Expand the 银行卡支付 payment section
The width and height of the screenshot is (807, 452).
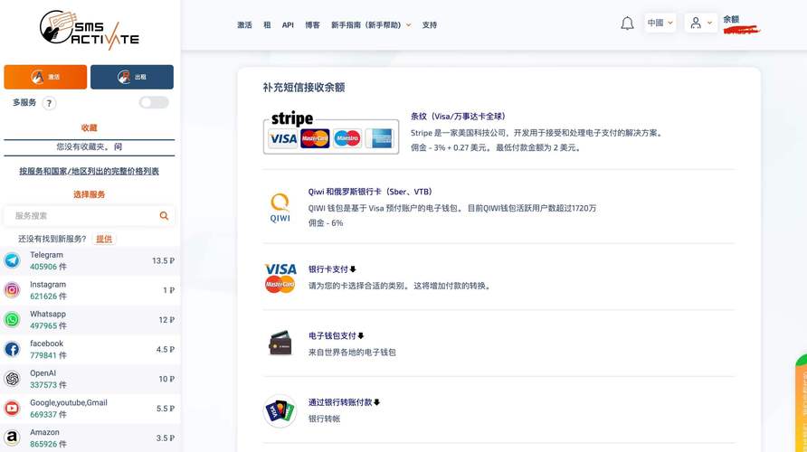332,268
